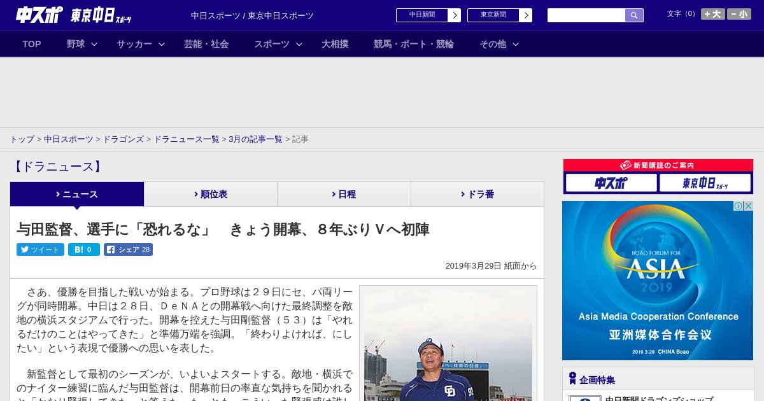Click the ad info icon
764x401 pixels.
739,206
